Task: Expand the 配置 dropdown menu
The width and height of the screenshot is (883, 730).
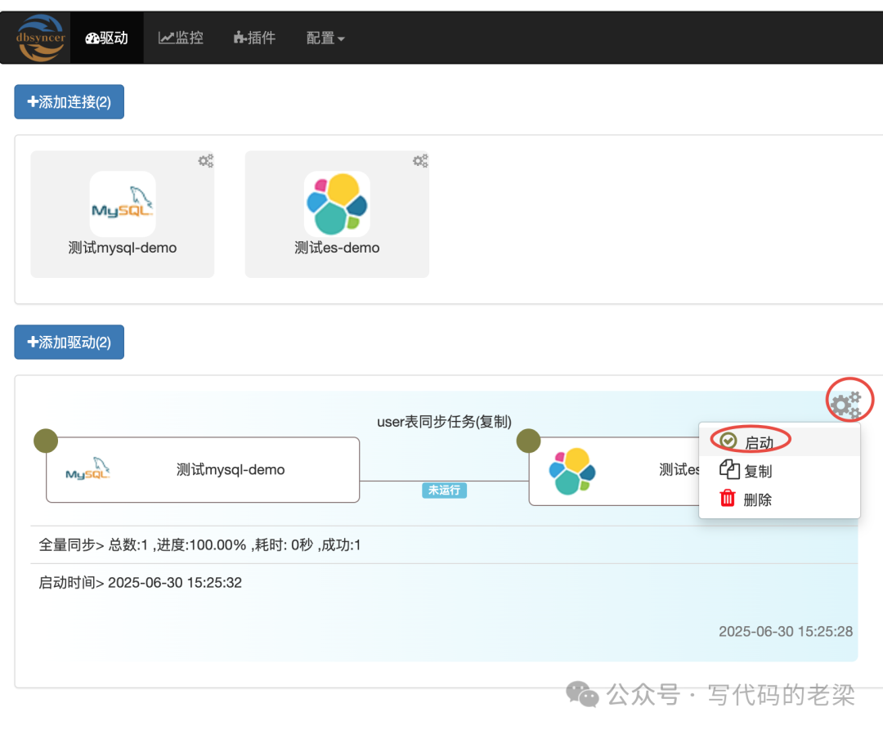Action: coord(325,38)
